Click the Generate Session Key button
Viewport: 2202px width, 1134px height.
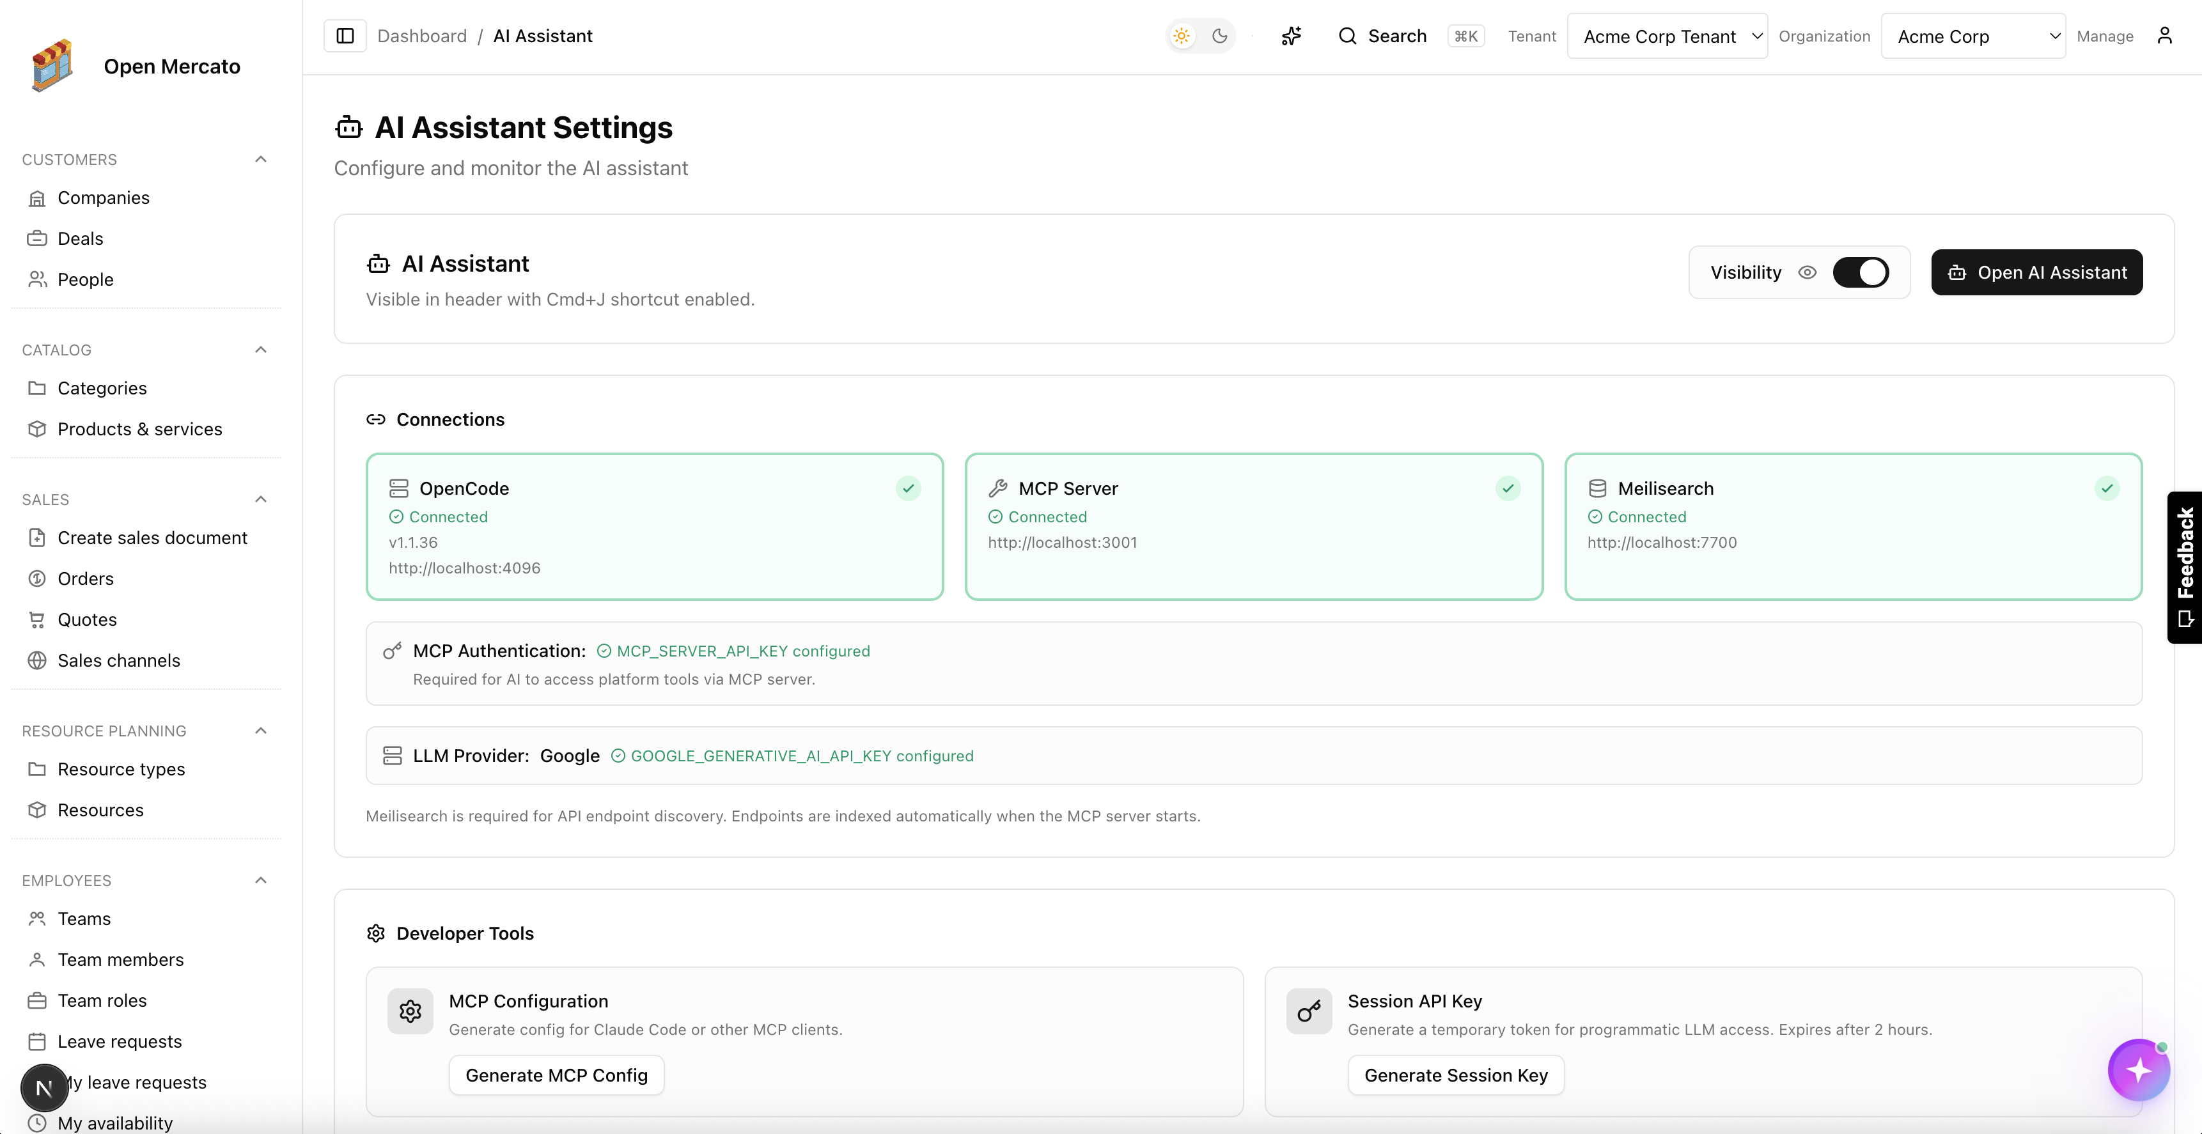[x=1456, y=1074]
